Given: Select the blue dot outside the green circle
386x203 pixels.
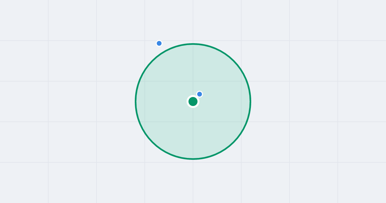Looking at the screenshot, I should [x=159, y=43].
